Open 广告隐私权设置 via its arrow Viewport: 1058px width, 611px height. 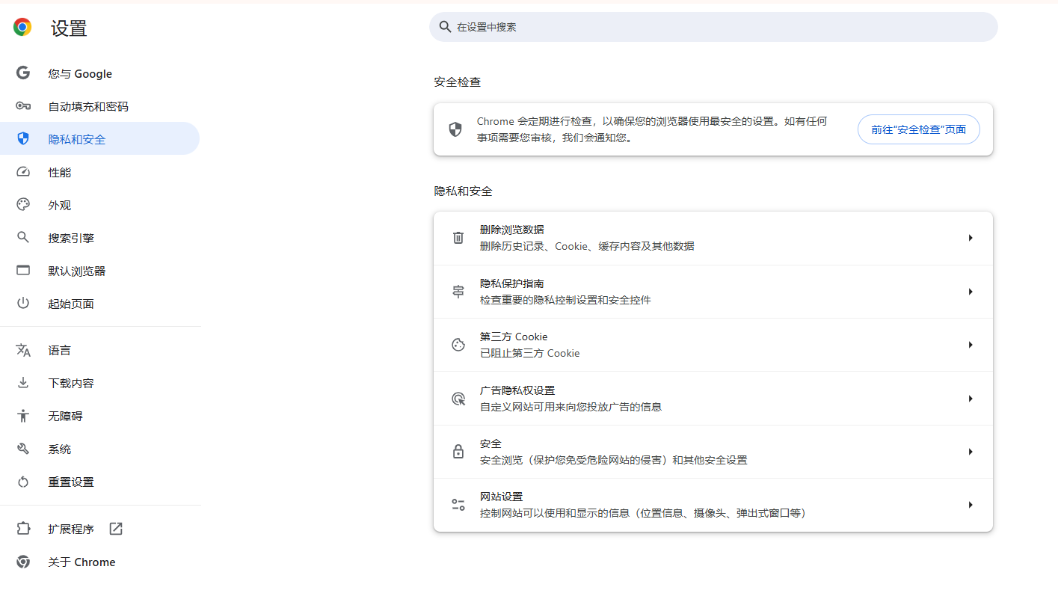971,399
